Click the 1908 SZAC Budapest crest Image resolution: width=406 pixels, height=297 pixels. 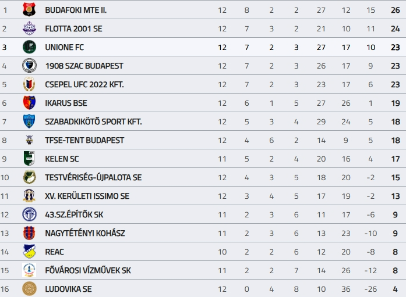(x=29, y=66)
